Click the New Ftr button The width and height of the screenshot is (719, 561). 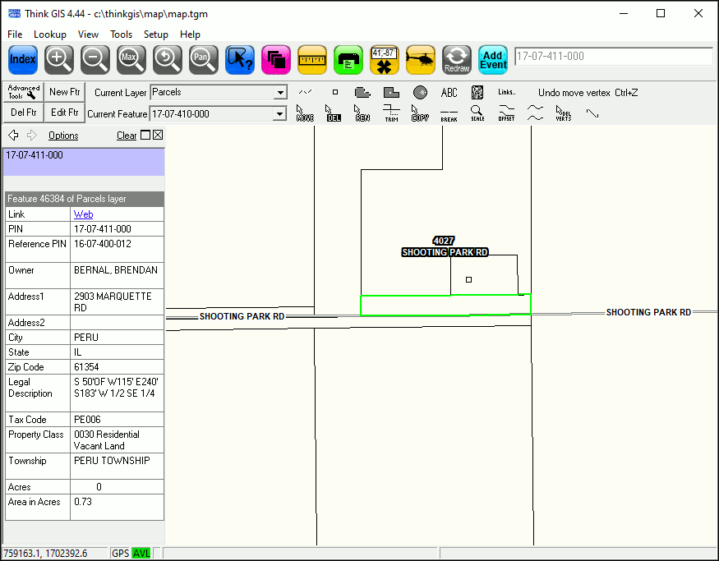coord(64,92)
